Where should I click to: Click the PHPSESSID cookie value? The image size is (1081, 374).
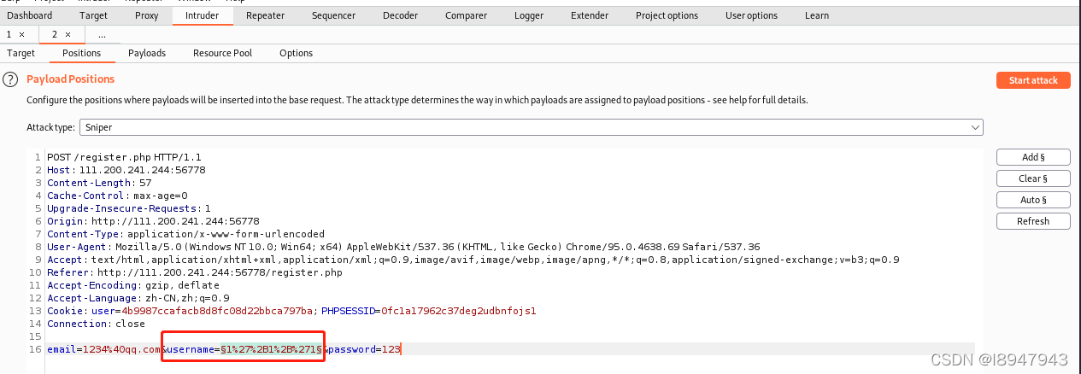(x=458, y=311)
